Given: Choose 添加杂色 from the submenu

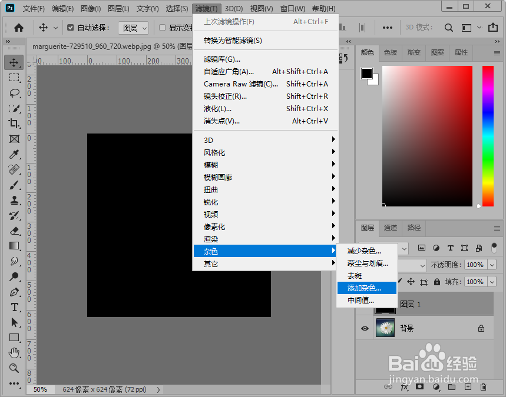Looking at the screenshot, I should tap(366, 288).
